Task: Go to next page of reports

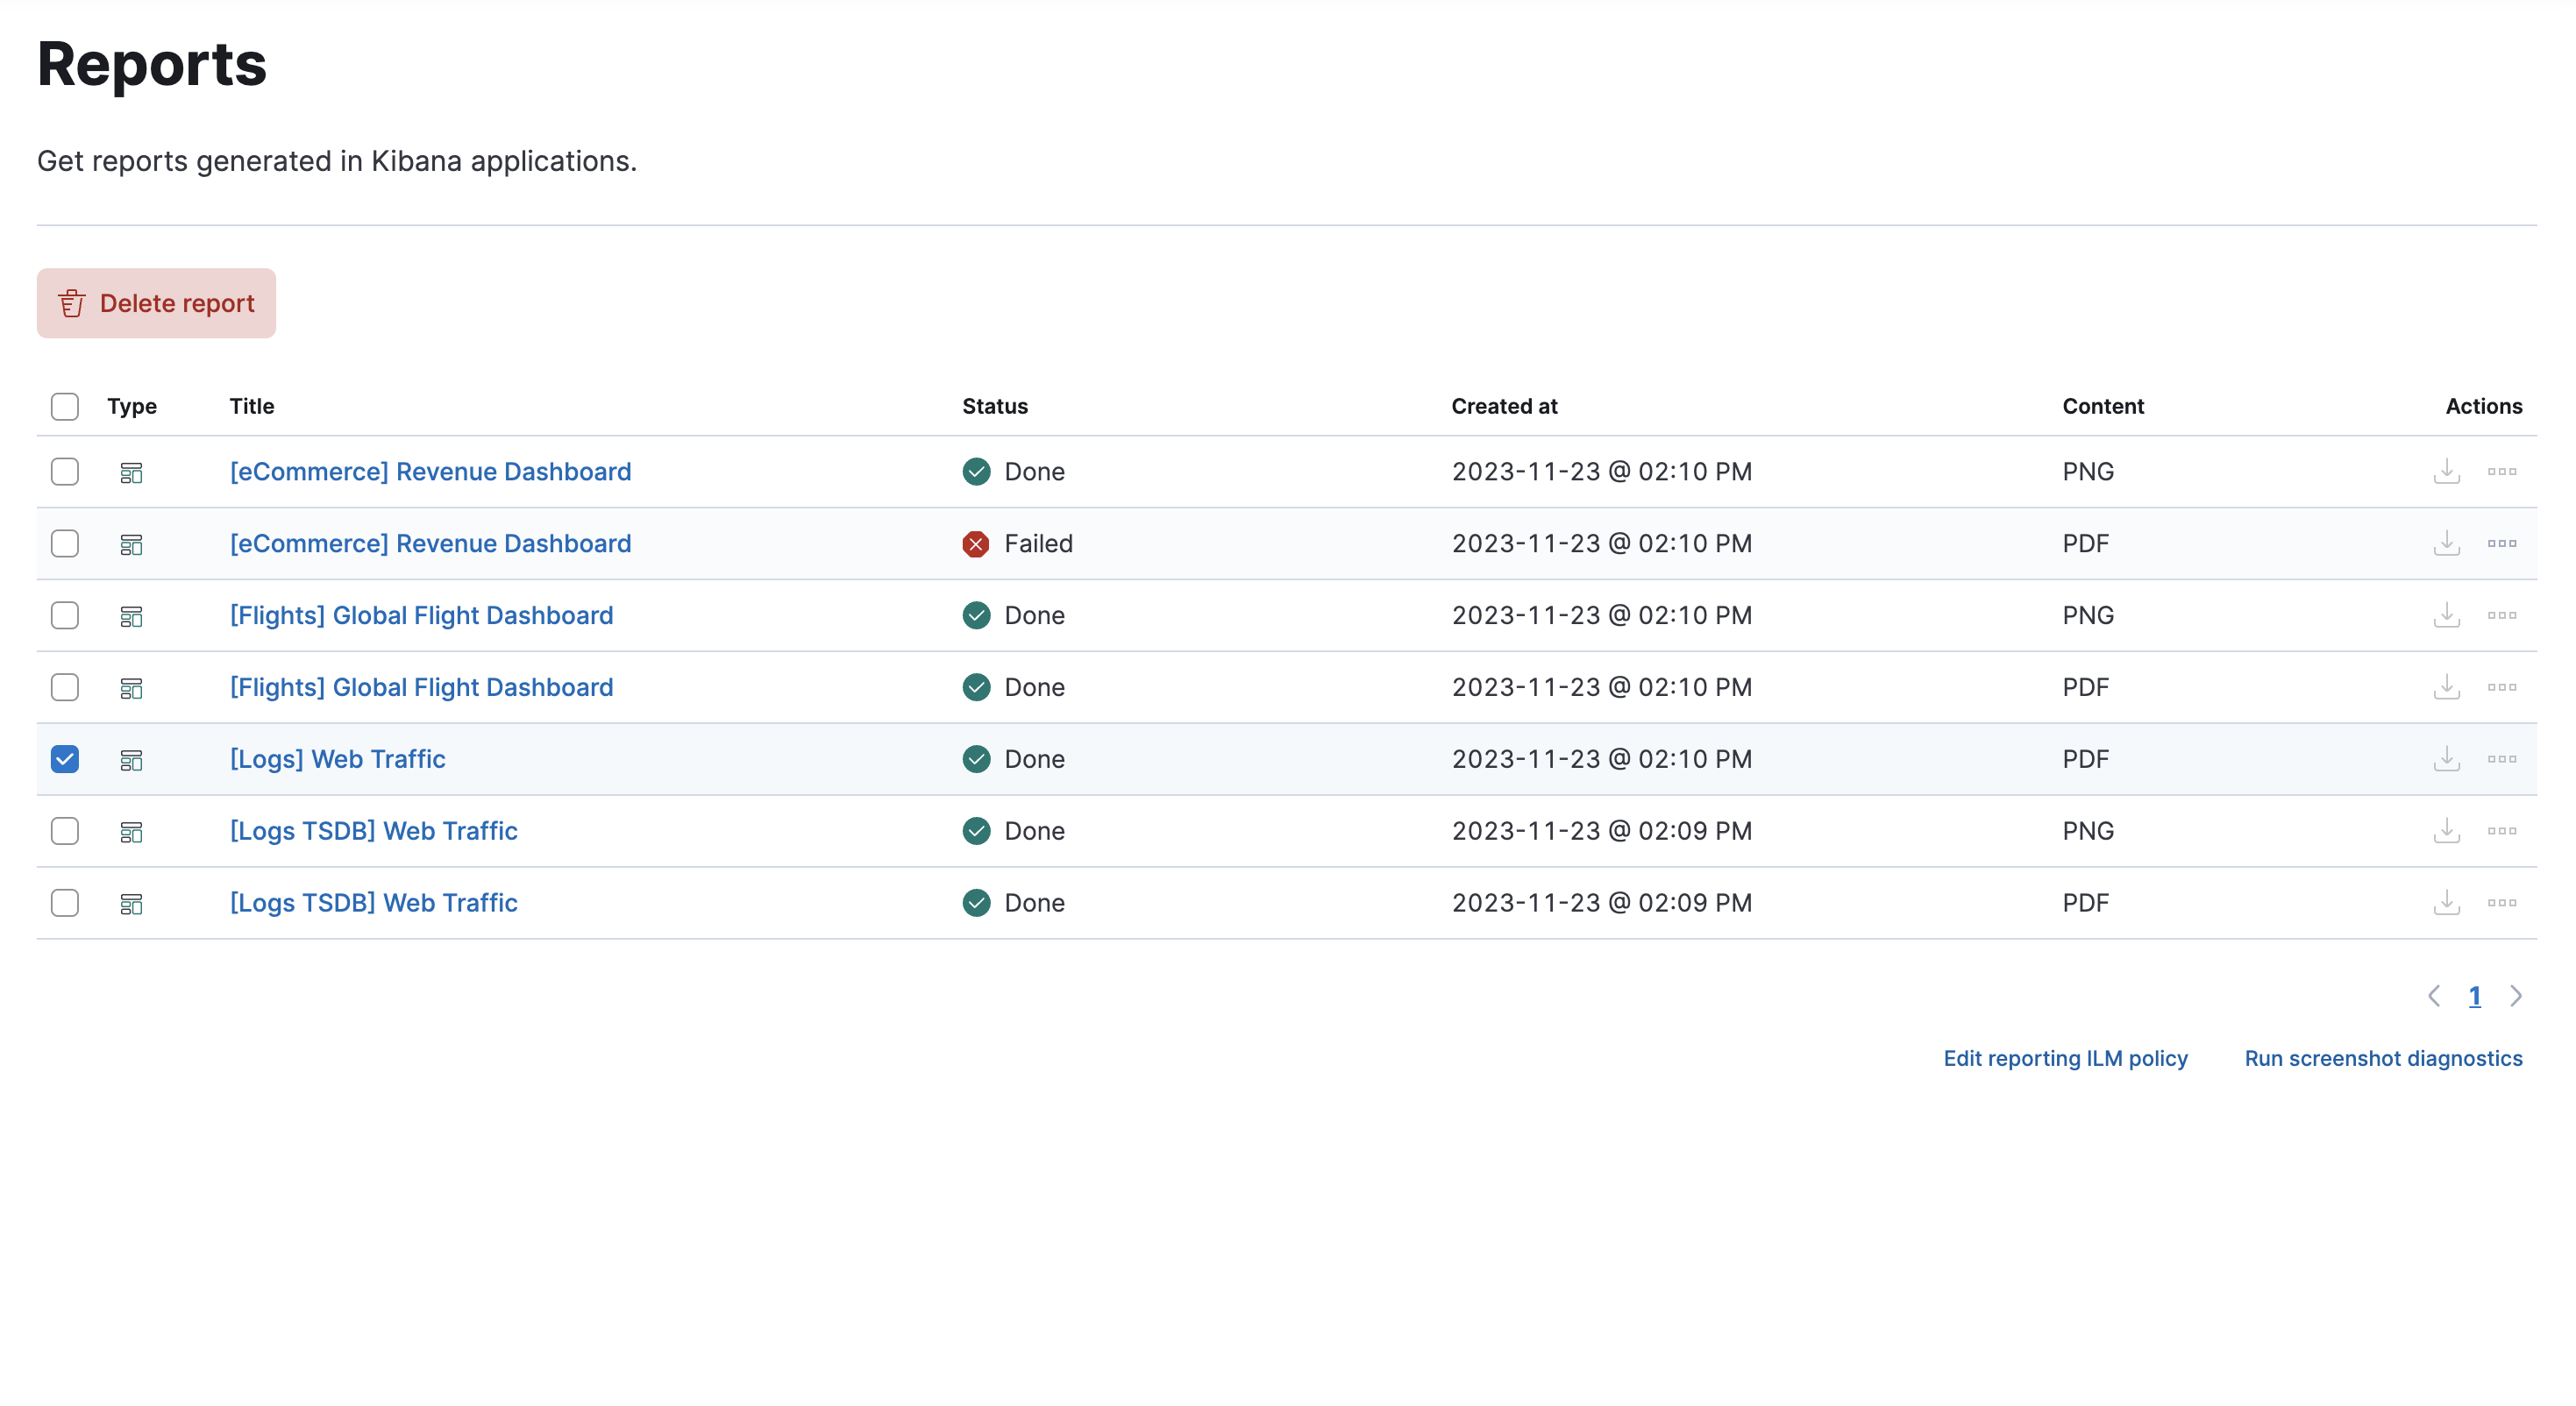Action: [x=2516, y=996]
